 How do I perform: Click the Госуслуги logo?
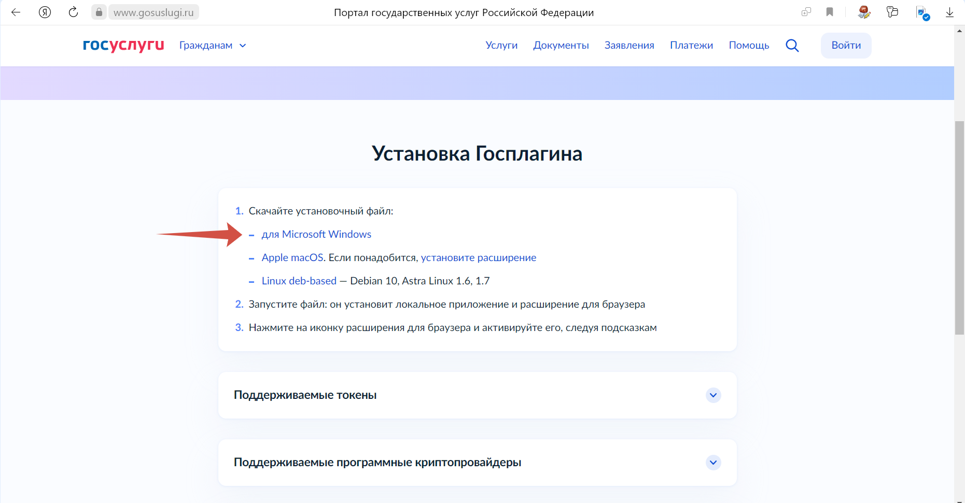coord(123,46)
